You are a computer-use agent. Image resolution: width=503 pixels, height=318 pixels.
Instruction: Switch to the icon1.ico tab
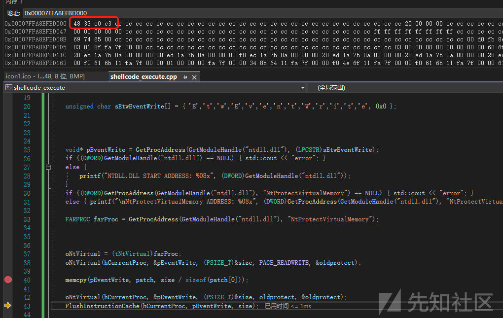tap(45, 76)
